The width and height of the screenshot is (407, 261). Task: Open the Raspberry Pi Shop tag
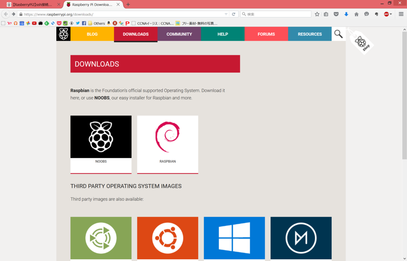point(362,42)
